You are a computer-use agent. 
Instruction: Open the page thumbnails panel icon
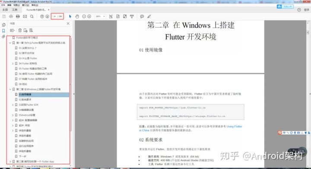click(x=3, y=25)
